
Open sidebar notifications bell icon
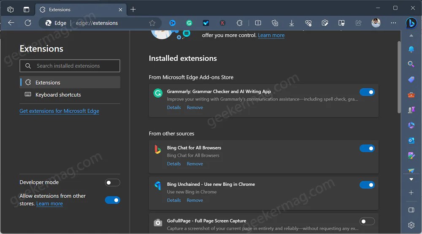pos(411,49)
